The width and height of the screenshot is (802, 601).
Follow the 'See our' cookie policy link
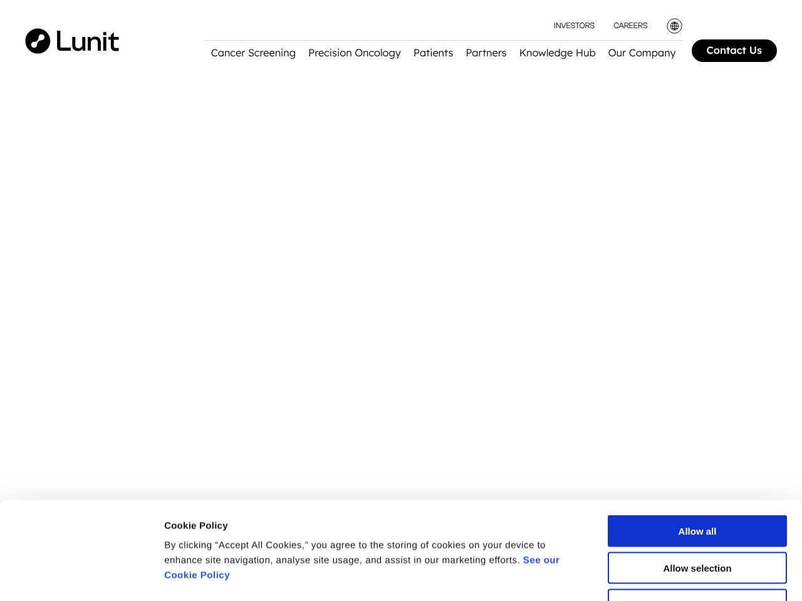click(541, 560)
